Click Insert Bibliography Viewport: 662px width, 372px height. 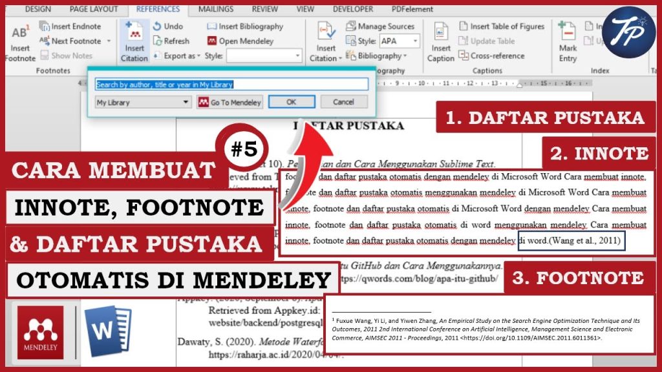245,26
